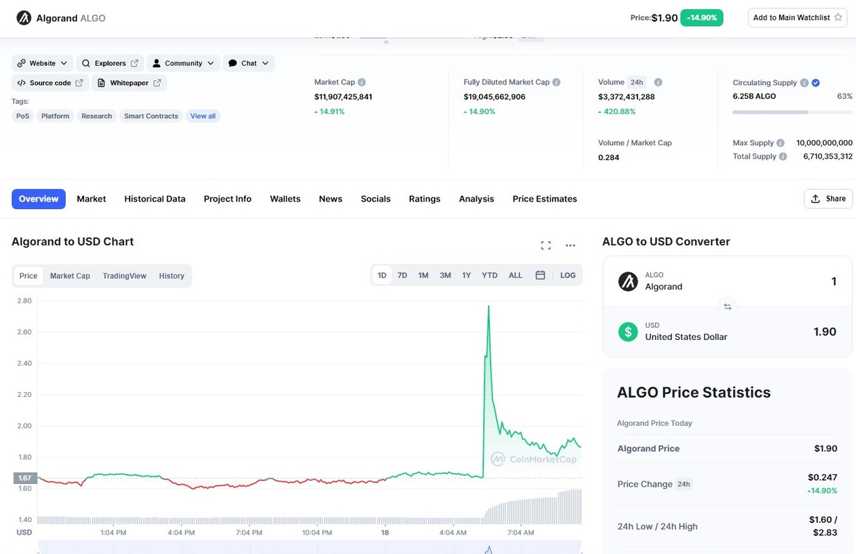
Task: Toggle LOG scale on chart
Action: click(568, 275)
